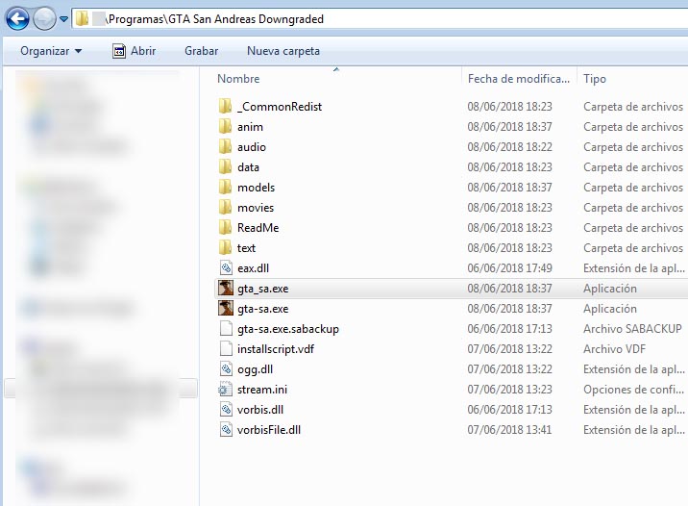The image size is (688, 506).
Task: Select the file name _CommonRedist
Action: pos(280,107)
